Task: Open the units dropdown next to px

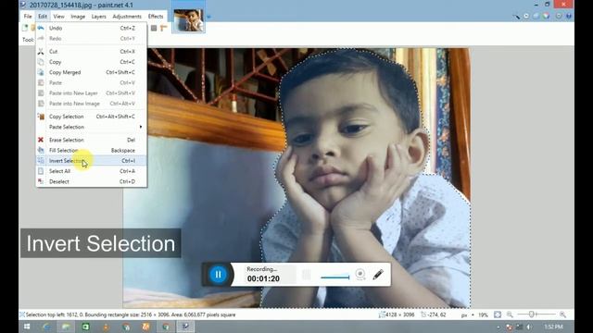Action: [473, 314]
